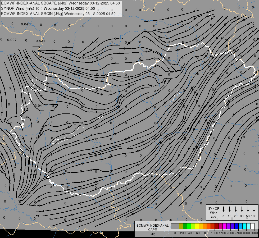
Task: Click the 5 m/s wind arrow in SYNOP legend
Action: click(223, 209)
